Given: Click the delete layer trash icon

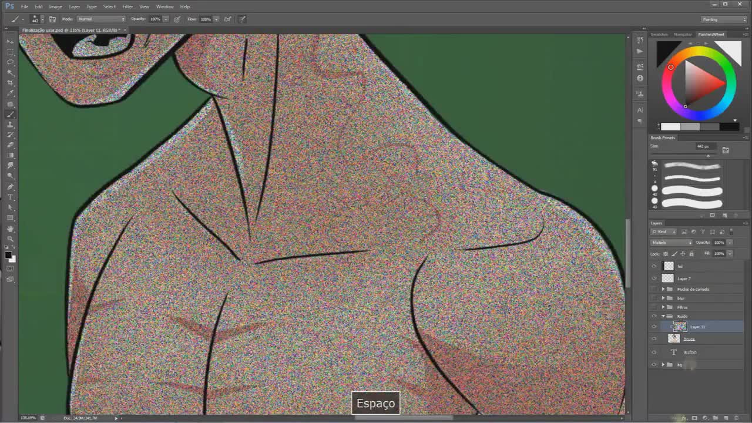Looking at the screenshot, I should click(x=736, y=418).
